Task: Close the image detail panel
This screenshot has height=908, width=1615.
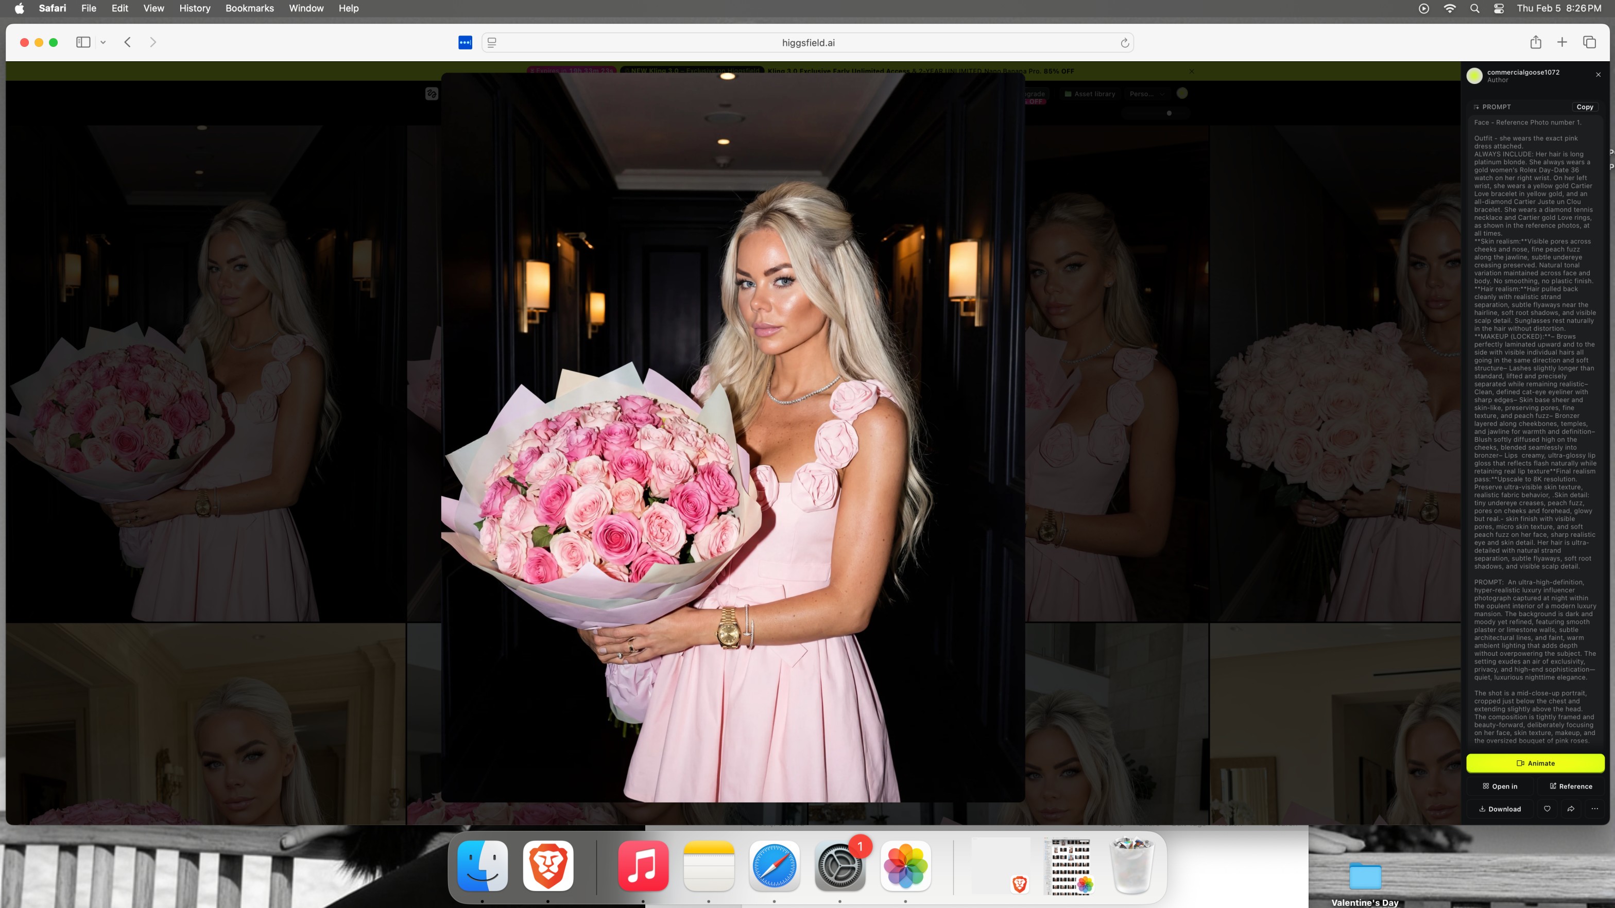Action: [1598, 75]
